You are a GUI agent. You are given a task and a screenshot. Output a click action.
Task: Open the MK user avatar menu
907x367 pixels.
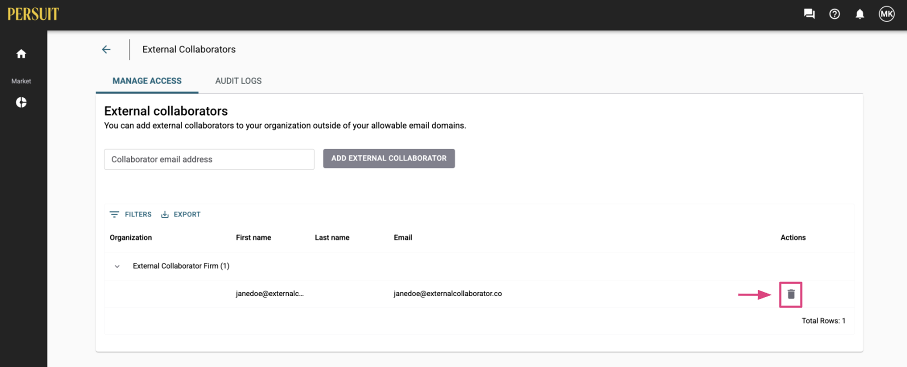point(886,14)
